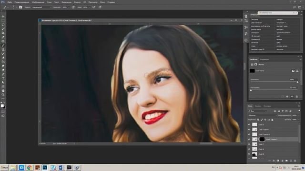The image size is (305, 171).
Task: Select the Pen tool
Action: [x=3, y=74]
